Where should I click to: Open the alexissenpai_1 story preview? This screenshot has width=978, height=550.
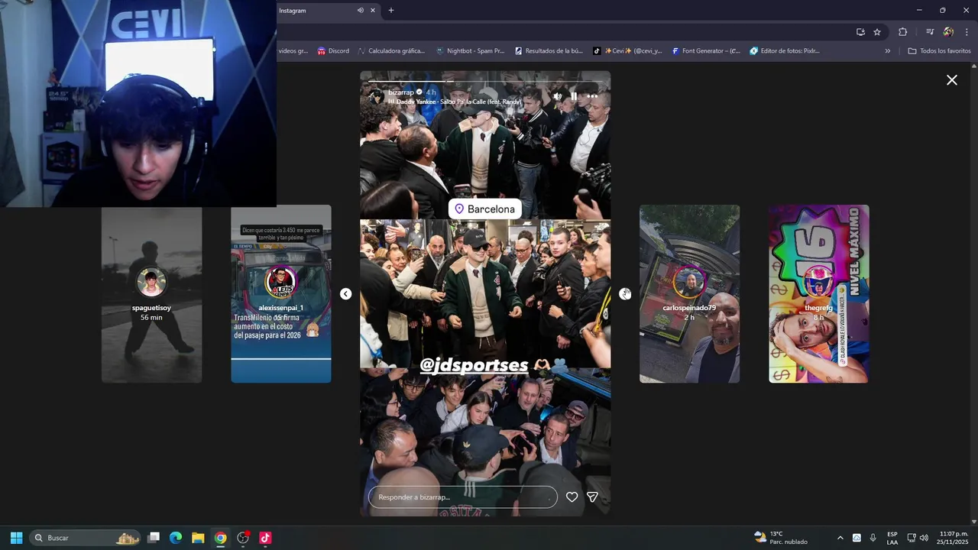[281, 294]
